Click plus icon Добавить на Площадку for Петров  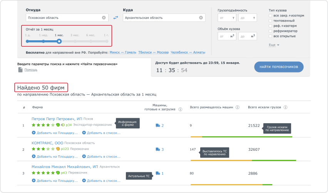[x=34, y=133]
